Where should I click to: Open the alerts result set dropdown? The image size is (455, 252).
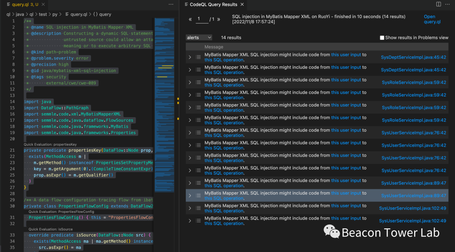199,38
